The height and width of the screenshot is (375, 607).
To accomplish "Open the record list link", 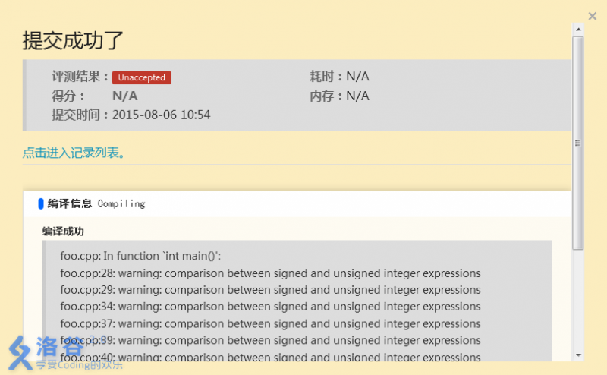I will [74, 153].
